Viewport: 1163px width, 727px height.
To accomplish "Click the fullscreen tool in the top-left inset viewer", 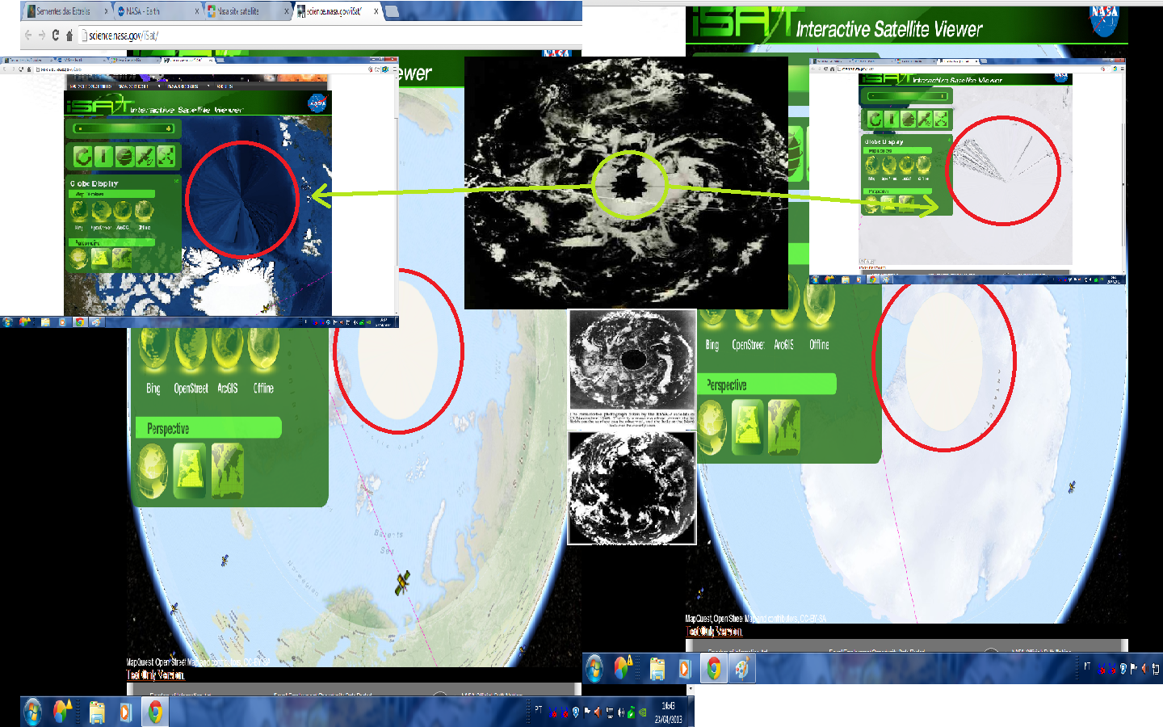I will coord(166,156).
